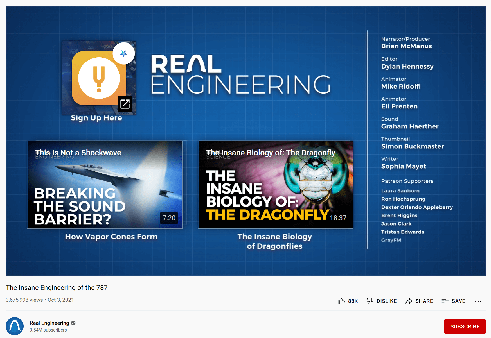Click the 'The Insane Biology of: The Dragonfly' title
The height and width of the screenshot is (338, 491).
pyautogui.click(x=271, y=153)
